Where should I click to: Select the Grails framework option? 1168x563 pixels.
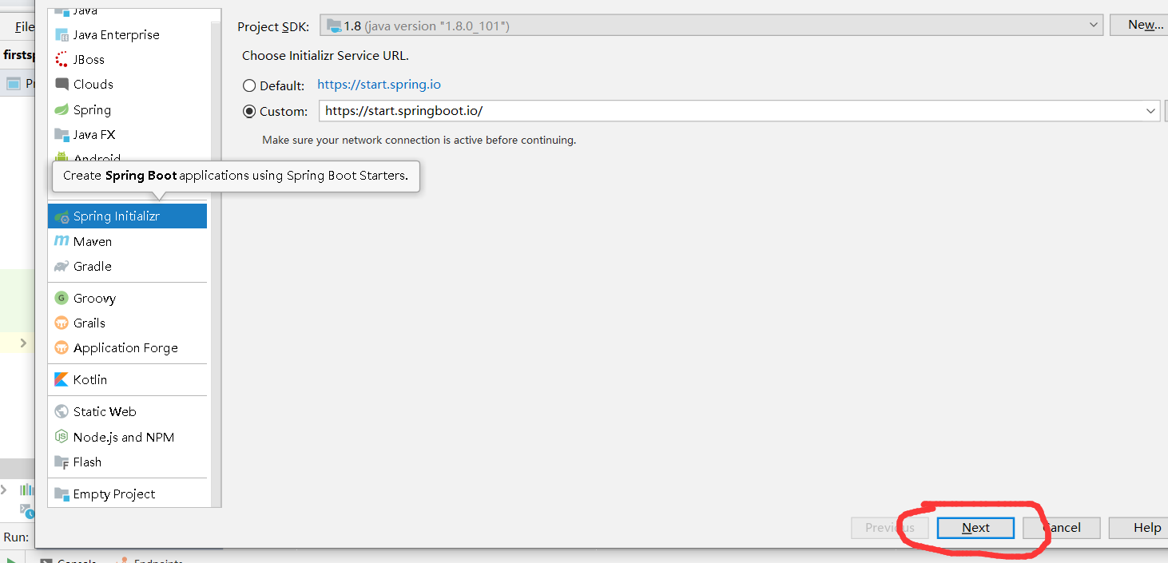pyautogui.click(x=89, y=323)
